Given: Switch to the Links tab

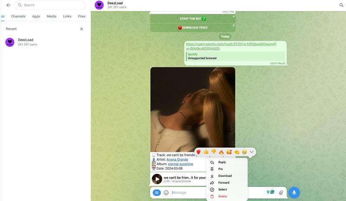Looking at the screenshot, I should click(x=67, y=16).
